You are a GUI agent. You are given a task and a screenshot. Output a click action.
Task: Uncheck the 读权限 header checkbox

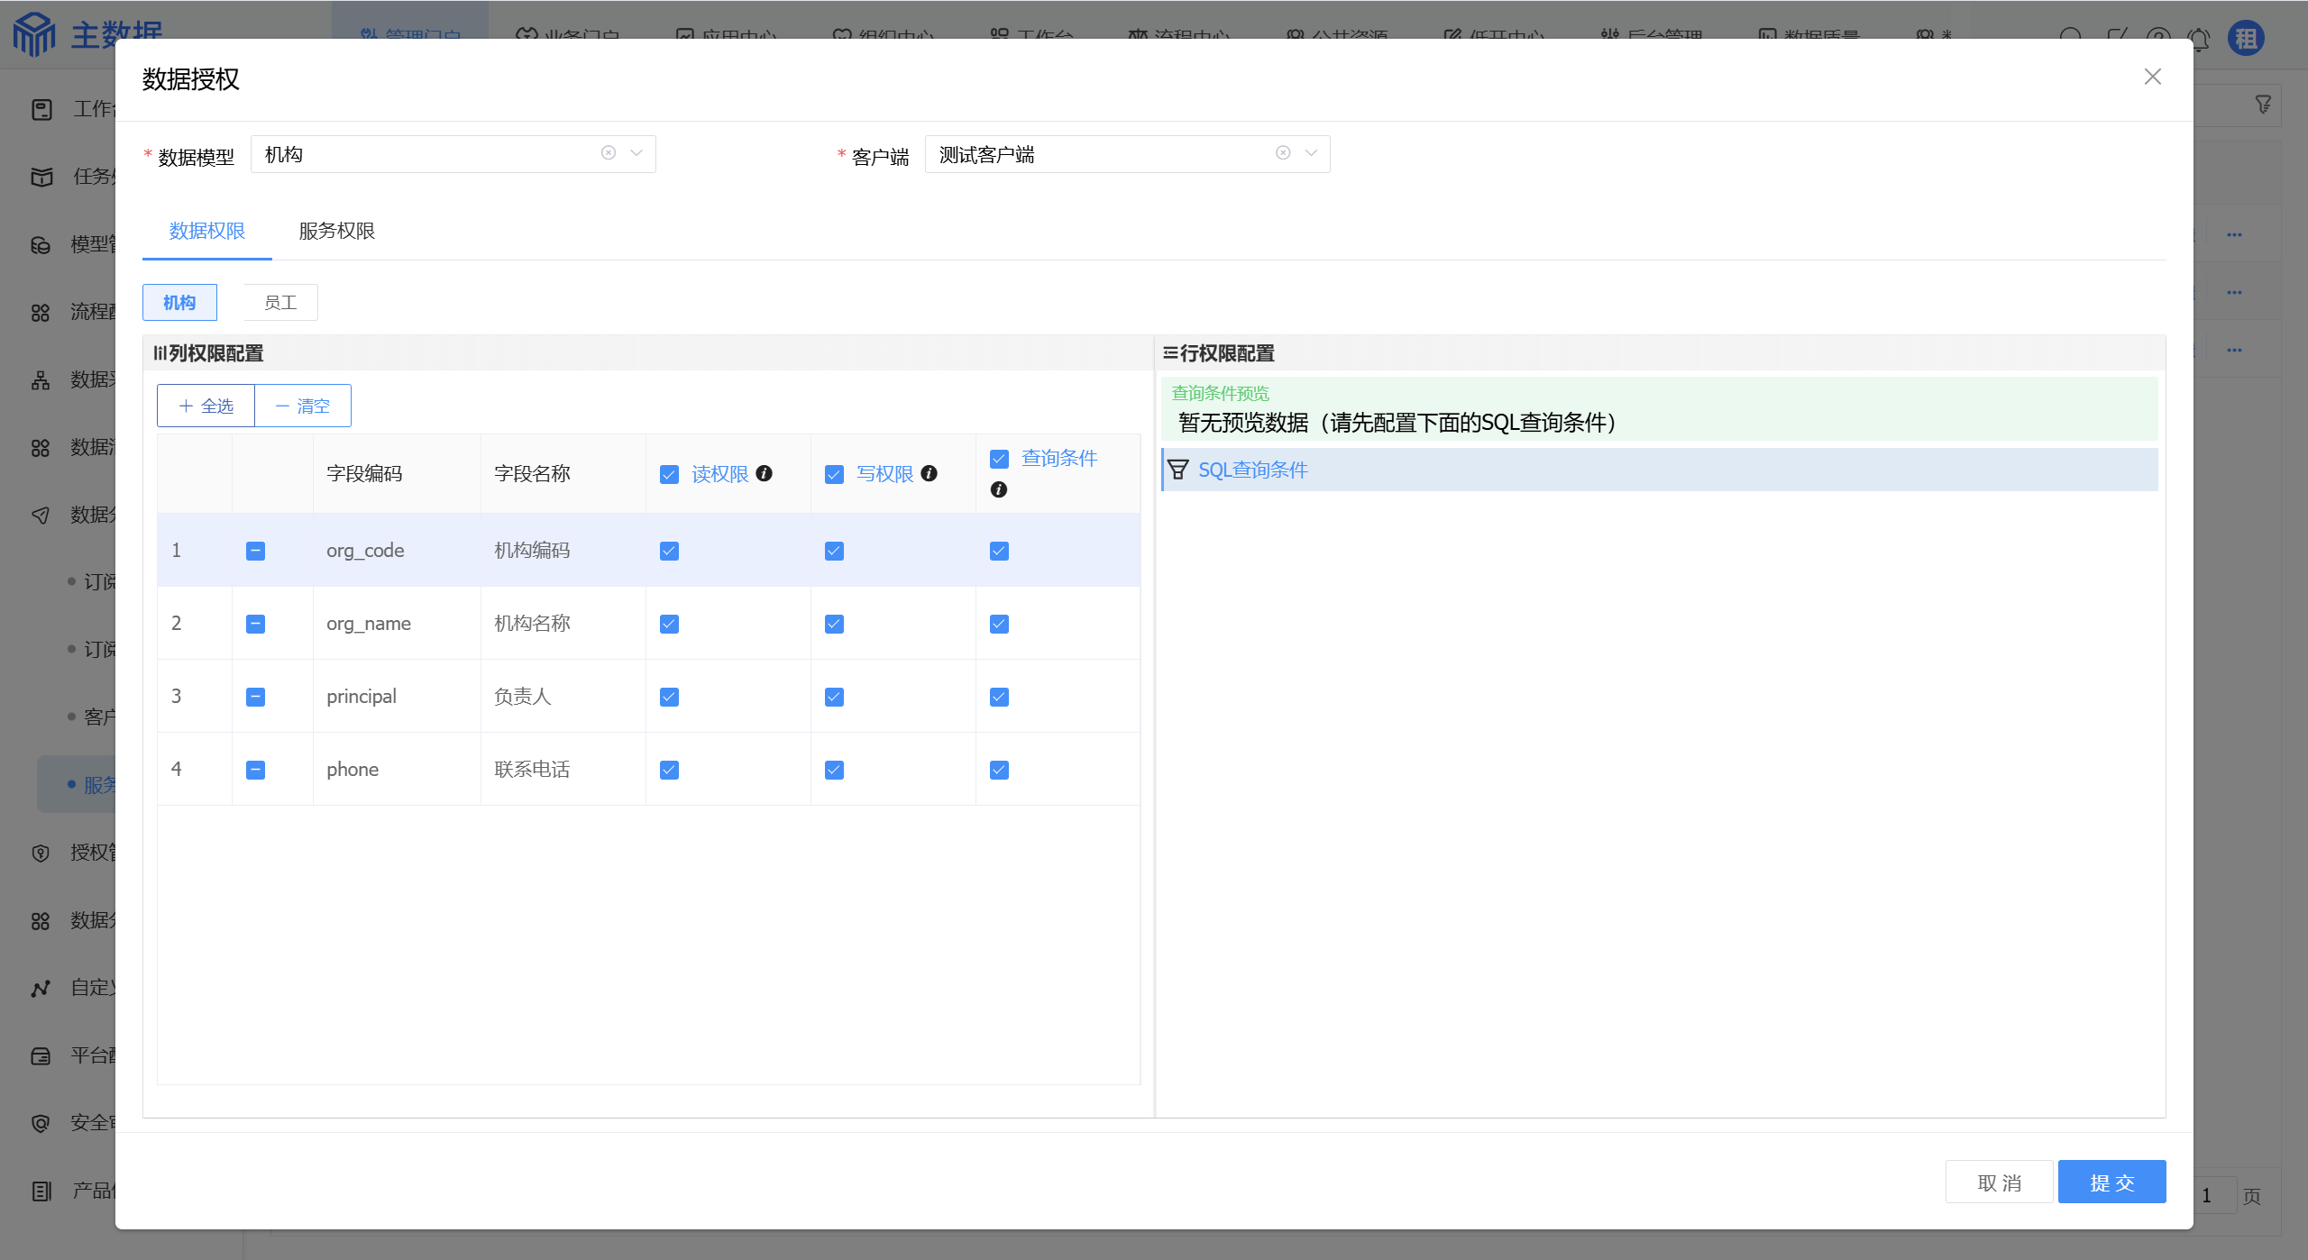[x=669, y=474]
